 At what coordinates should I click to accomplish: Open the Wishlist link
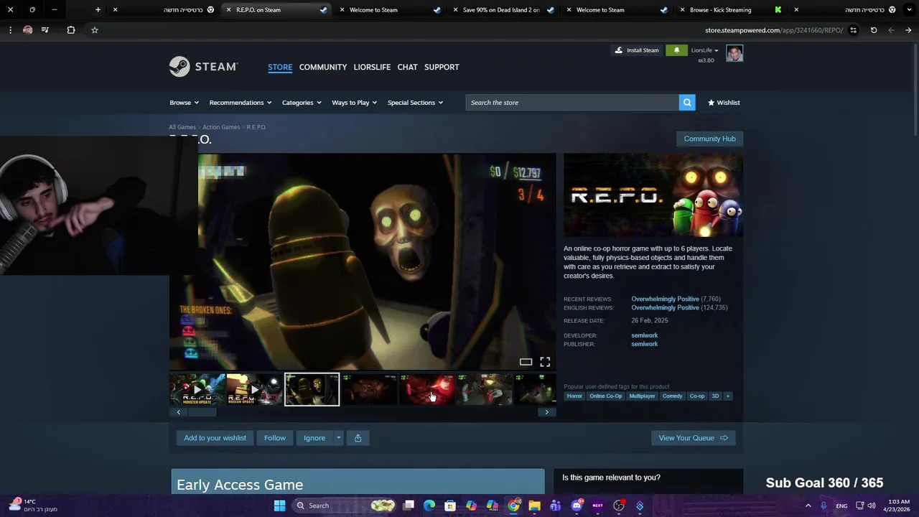pyautogui.click(x=724, y=103)
